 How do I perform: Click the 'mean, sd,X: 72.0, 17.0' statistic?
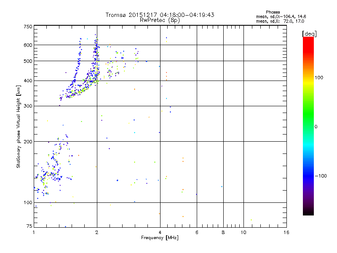280,22
